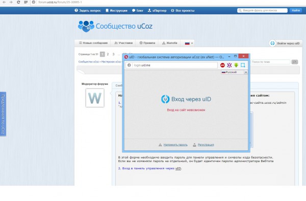The height and width of the screenshot is (201, 306).
Task: Go back in the browser
Action: pyautogui.click(x=4, y=2)
